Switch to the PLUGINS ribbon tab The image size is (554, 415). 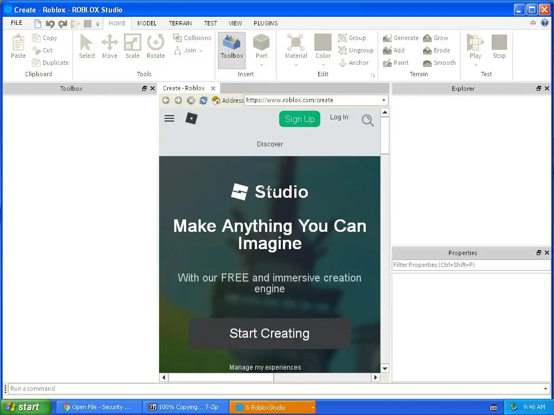pos(266,23)
